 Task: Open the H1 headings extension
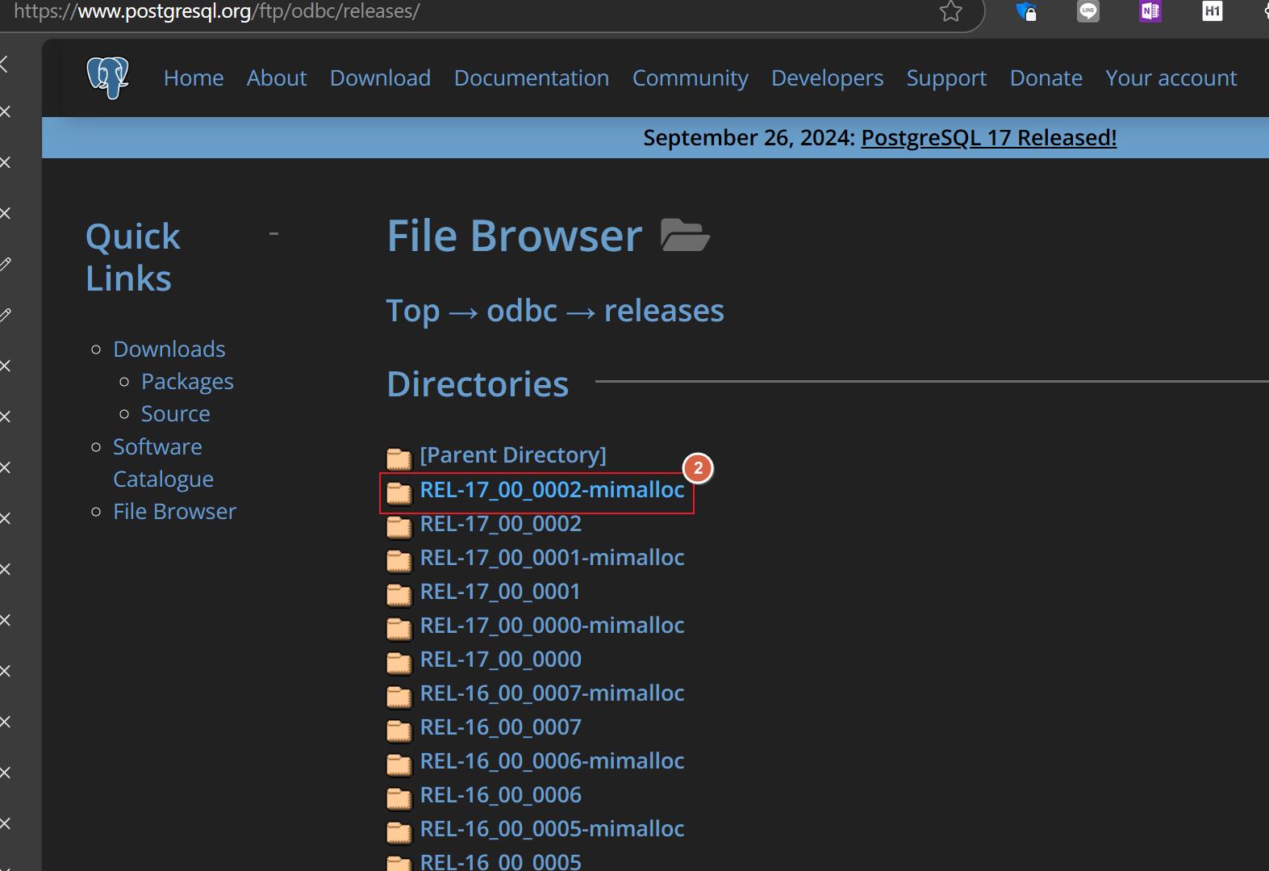pos(1212,11)
